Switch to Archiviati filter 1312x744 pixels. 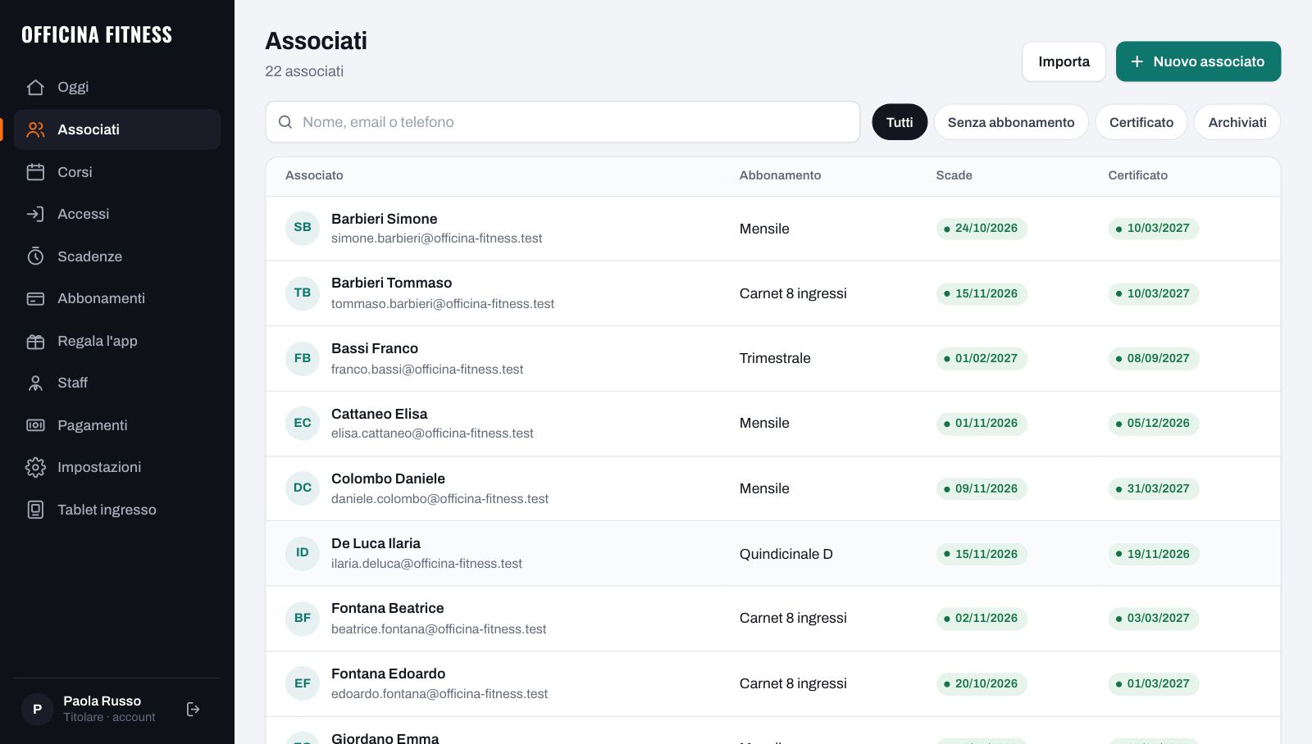click(1237, 122)
